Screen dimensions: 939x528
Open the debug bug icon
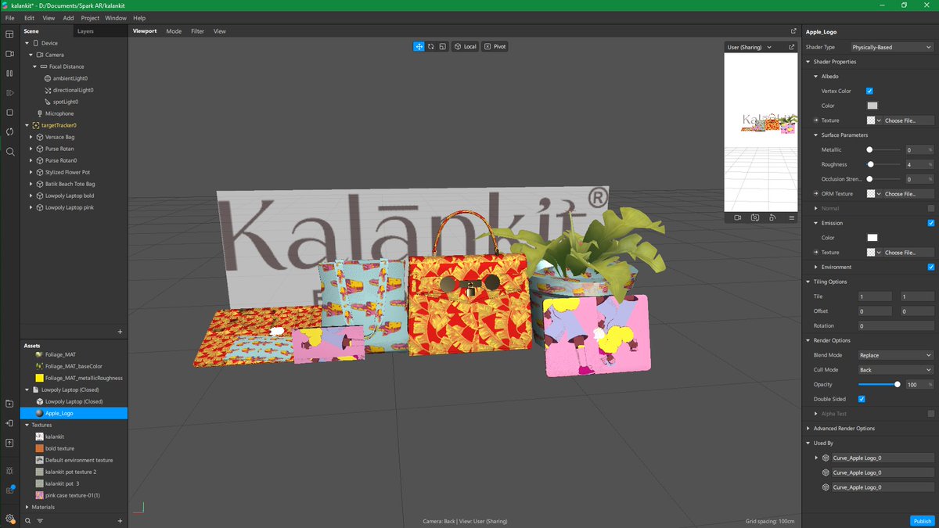pos(10,471)
